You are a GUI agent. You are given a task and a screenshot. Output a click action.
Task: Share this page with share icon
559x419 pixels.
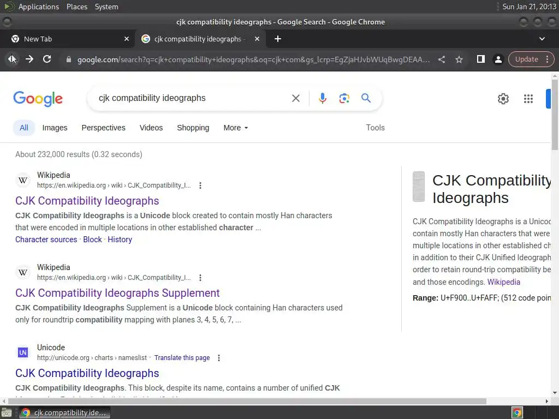point(441,59)
